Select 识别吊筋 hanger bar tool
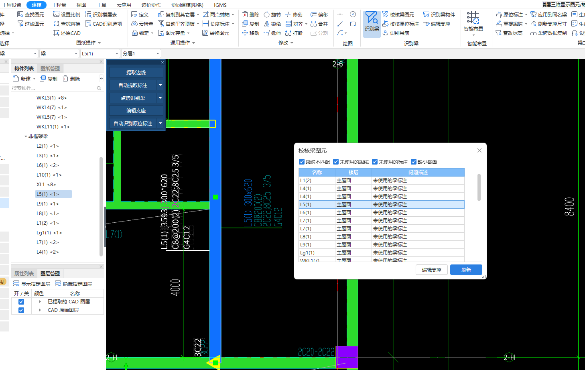This screenshot has height=370, width=585. point(396,33)
